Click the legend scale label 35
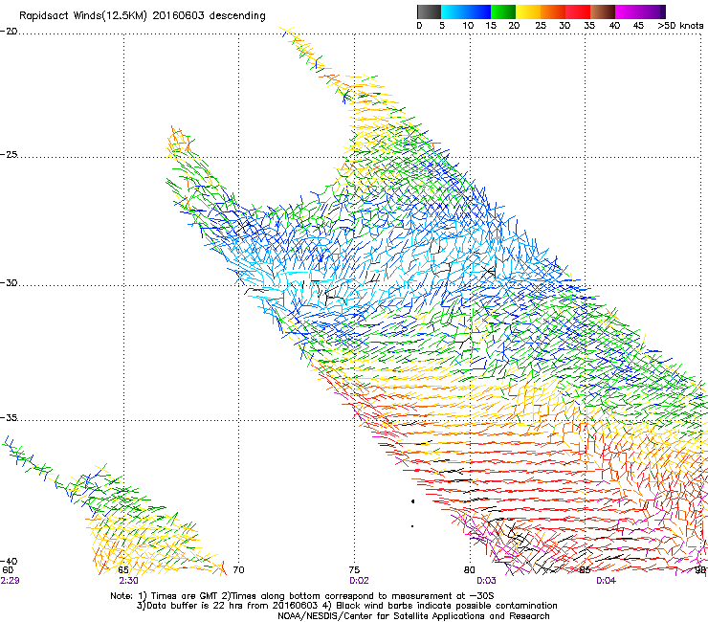The image size is (708, 622). pos(589,26)
